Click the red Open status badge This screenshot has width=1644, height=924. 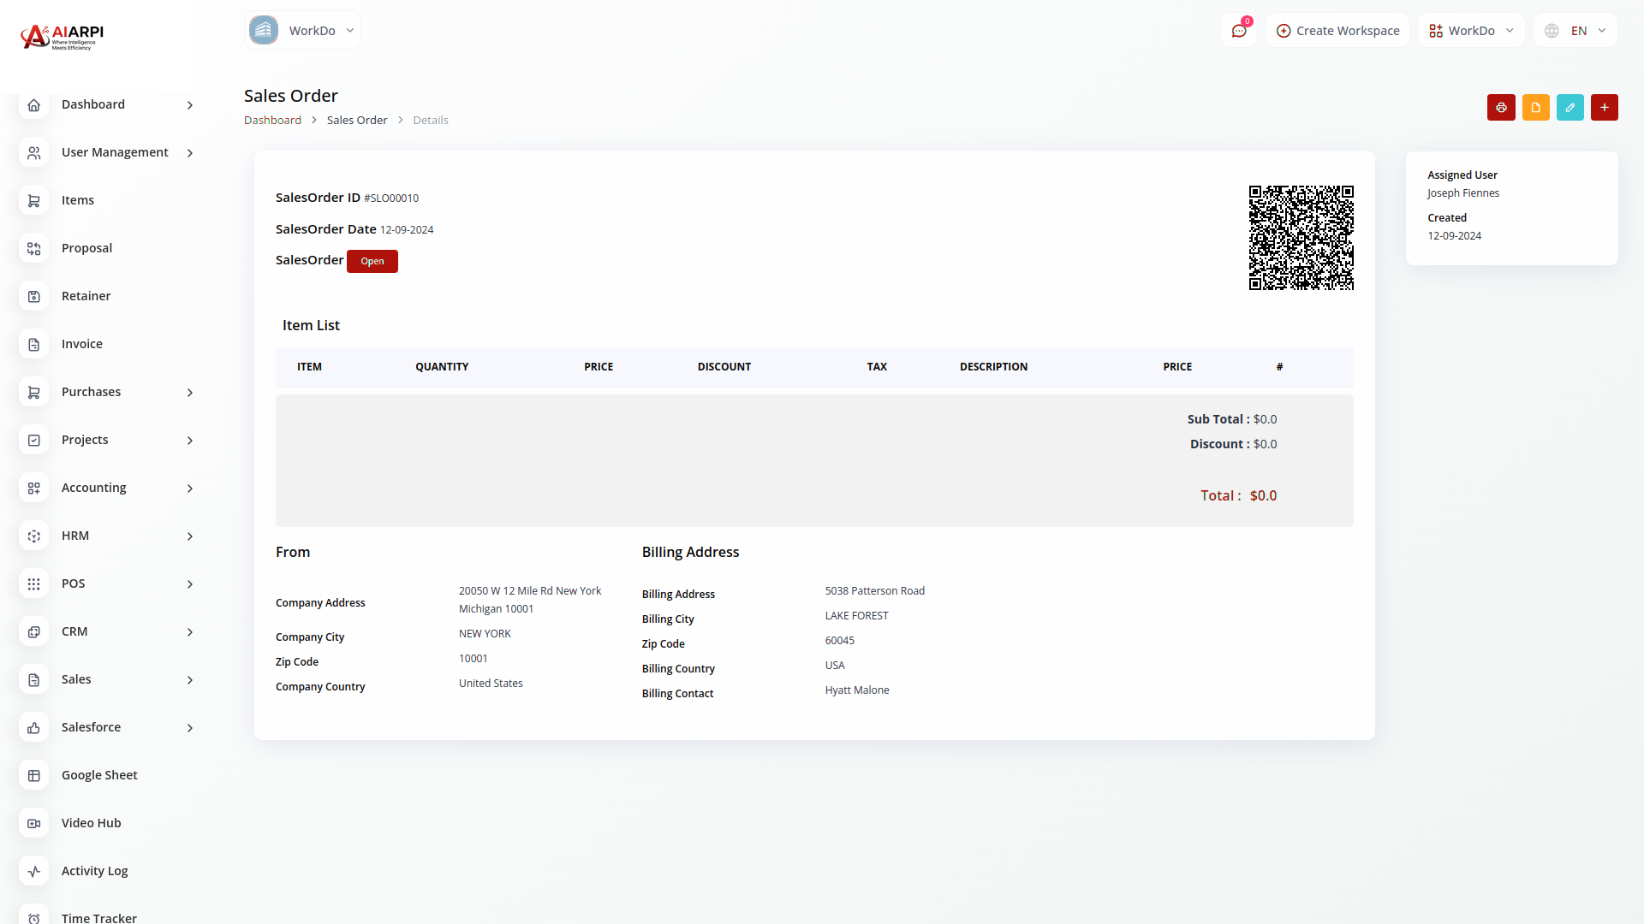(x=372, y=261)
